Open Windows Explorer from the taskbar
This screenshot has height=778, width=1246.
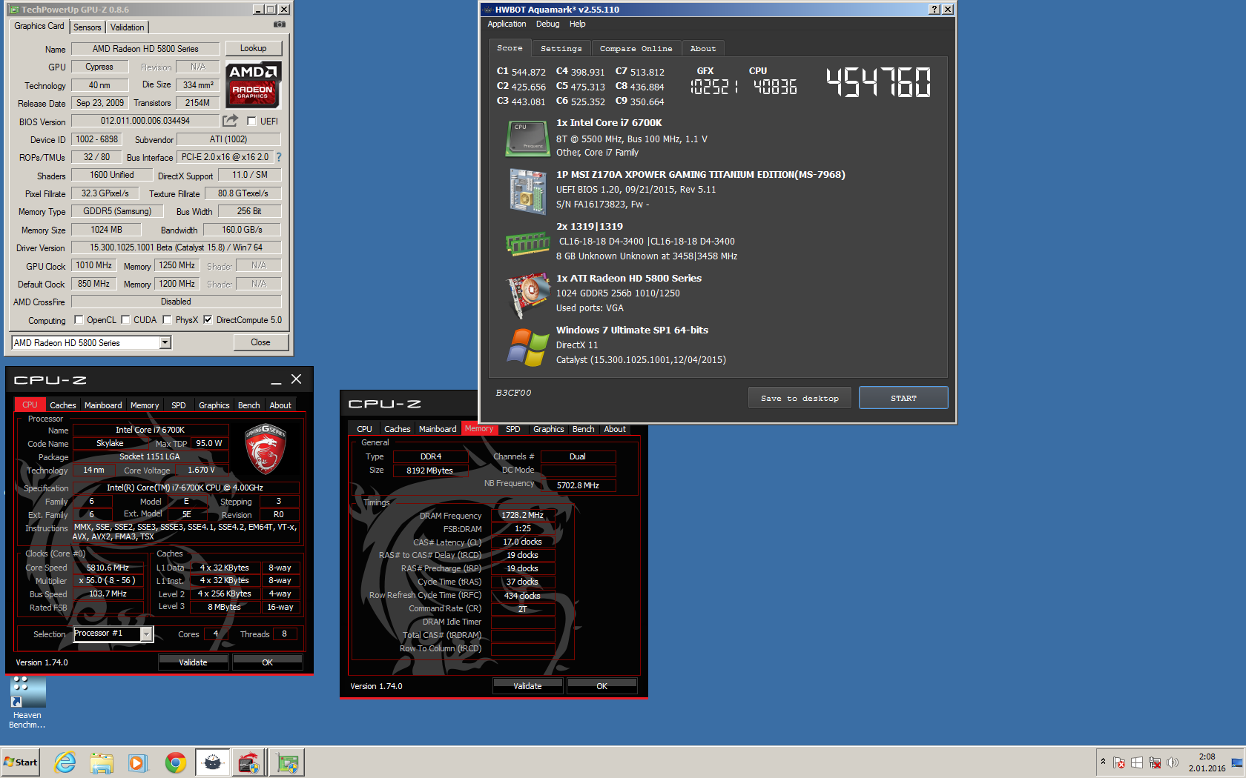pyautogui.click(x=102, y=762)
